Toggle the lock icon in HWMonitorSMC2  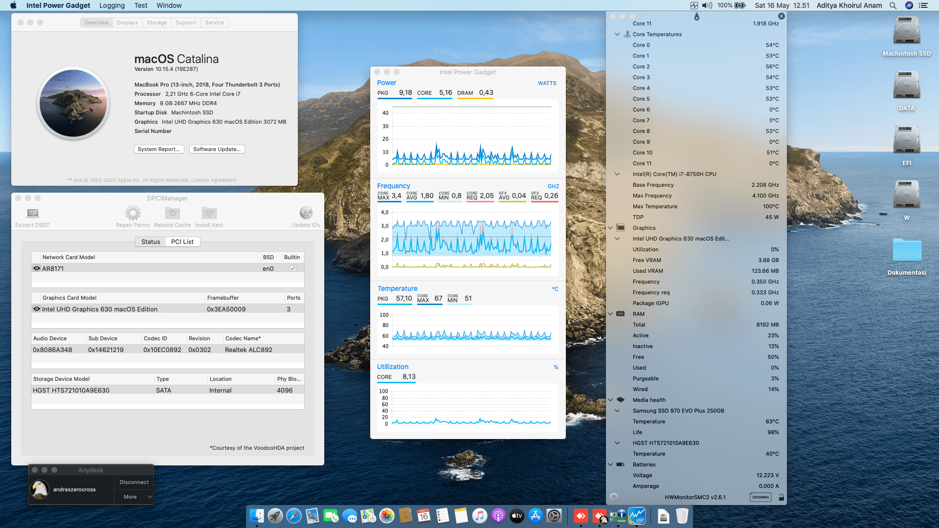pos(781,497)
